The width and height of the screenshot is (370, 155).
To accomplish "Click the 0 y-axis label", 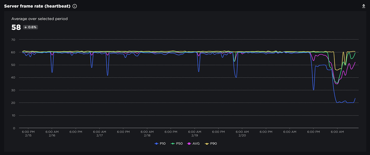I will 14,128.
